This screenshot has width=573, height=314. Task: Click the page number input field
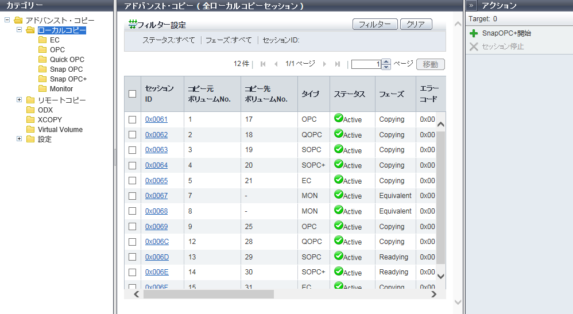366,64
